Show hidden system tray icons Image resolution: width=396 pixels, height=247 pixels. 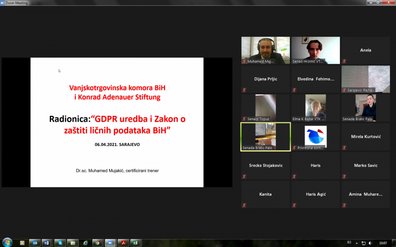[356, 243]
